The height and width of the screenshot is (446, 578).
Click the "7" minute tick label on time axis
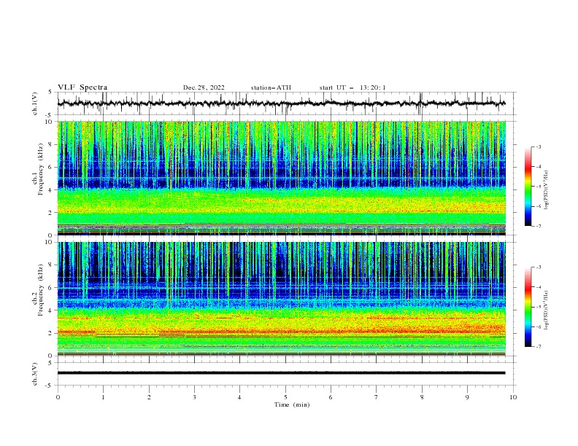tap(377, 397)
